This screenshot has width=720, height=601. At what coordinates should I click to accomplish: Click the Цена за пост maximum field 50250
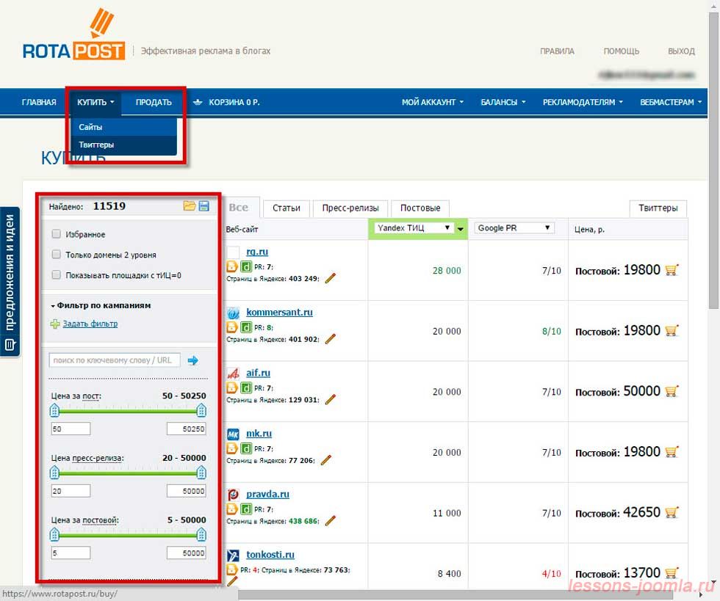click(186, 429)
